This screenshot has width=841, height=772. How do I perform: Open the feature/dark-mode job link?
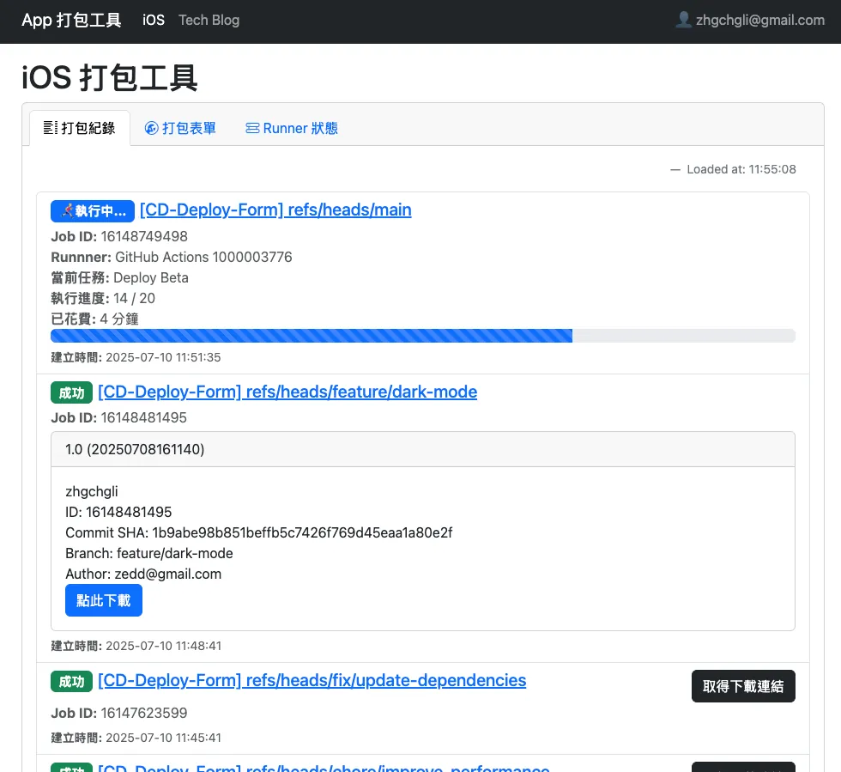(x=287, y=392)
